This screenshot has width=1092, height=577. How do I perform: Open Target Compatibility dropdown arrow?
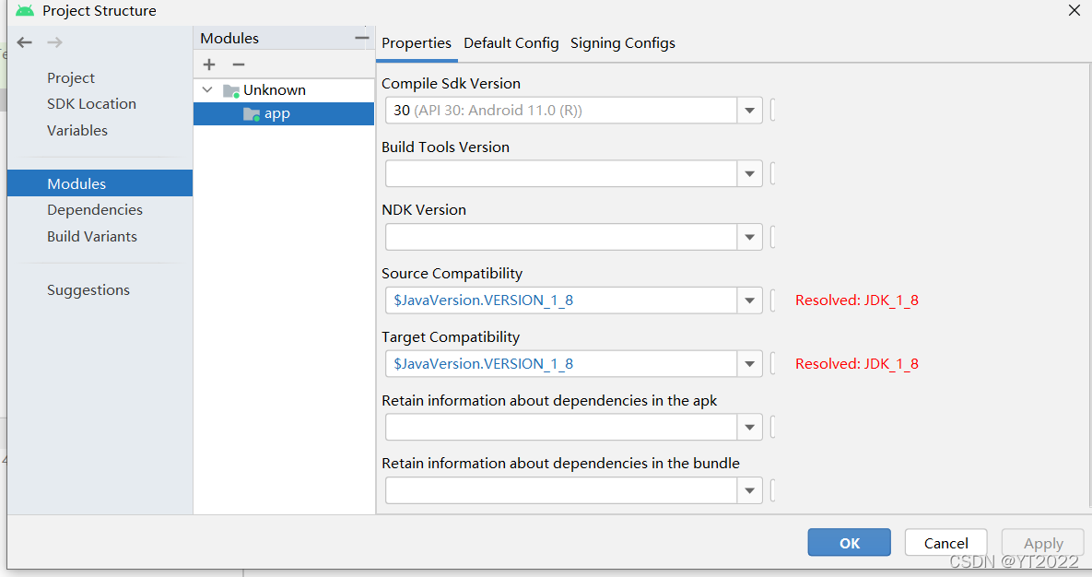(x=749, y=364)
